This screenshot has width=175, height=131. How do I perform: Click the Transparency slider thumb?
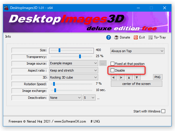(80, 56)
